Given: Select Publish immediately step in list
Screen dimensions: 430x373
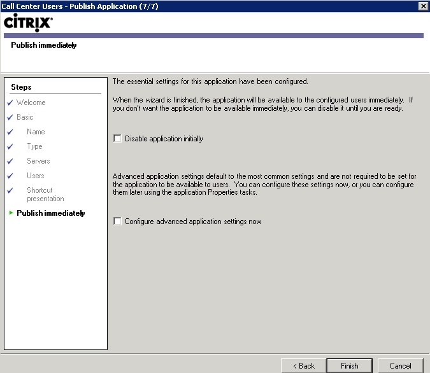Looking at the screenshot, I should tap(51, 213).
